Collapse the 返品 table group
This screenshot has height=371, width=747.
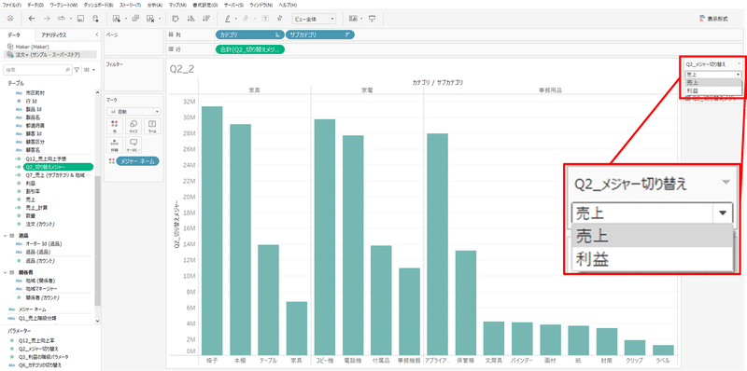[x=6, y=235]
